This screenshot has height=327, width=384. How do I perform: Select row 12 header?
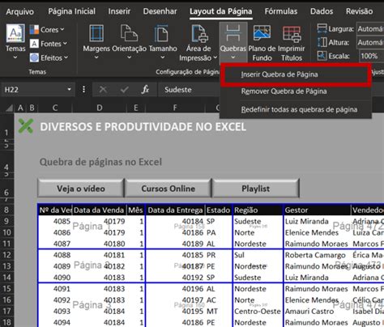7,255
